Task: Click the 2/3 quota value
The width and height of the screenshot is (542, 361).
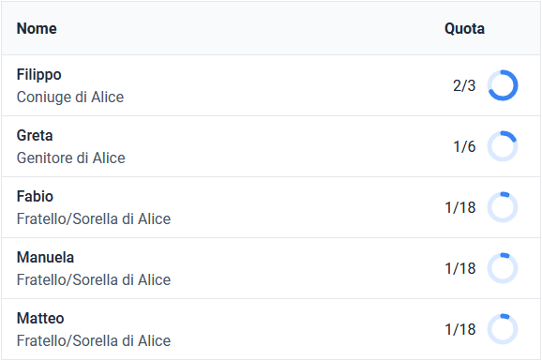Action: (x=464, y=85)
